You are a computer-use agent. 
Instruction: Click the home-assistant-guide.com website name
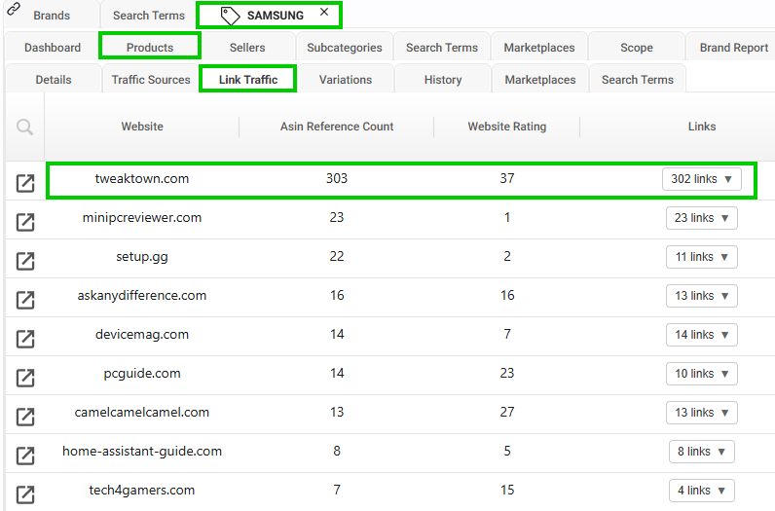pos(142,452)
